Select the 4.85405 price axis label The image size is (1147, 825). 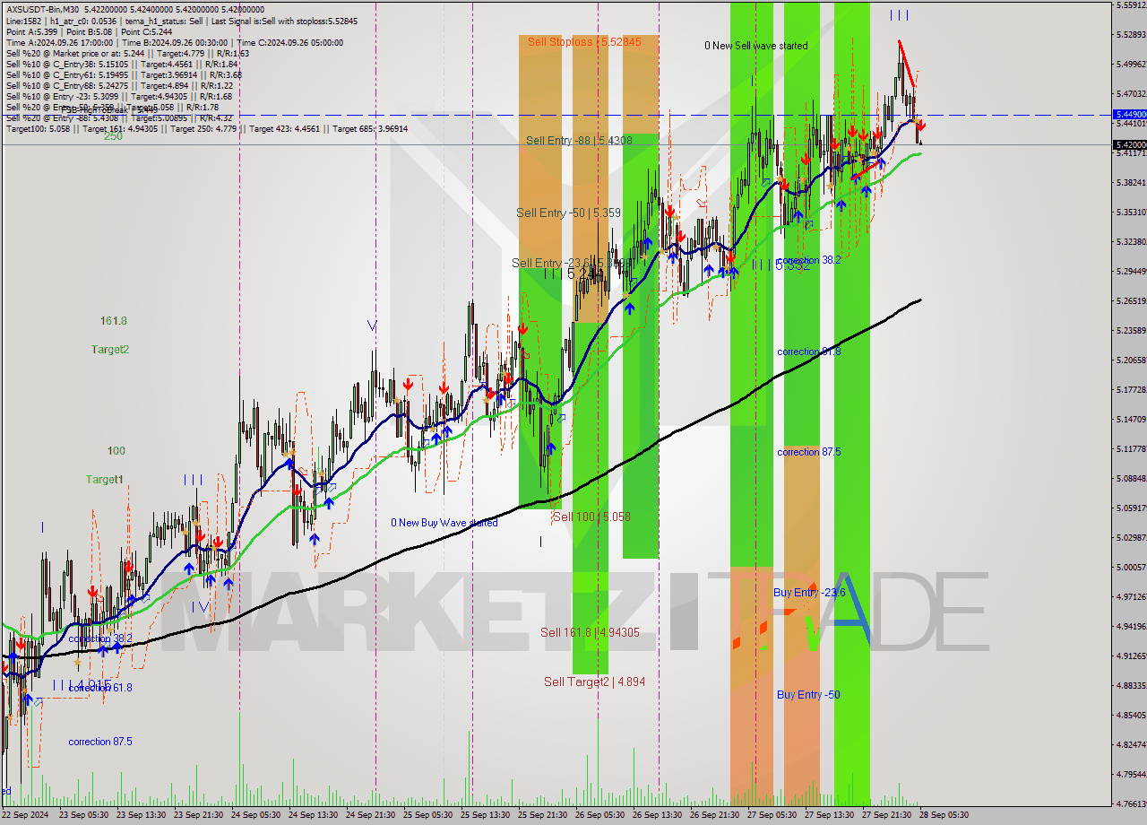click(1130, 715)
